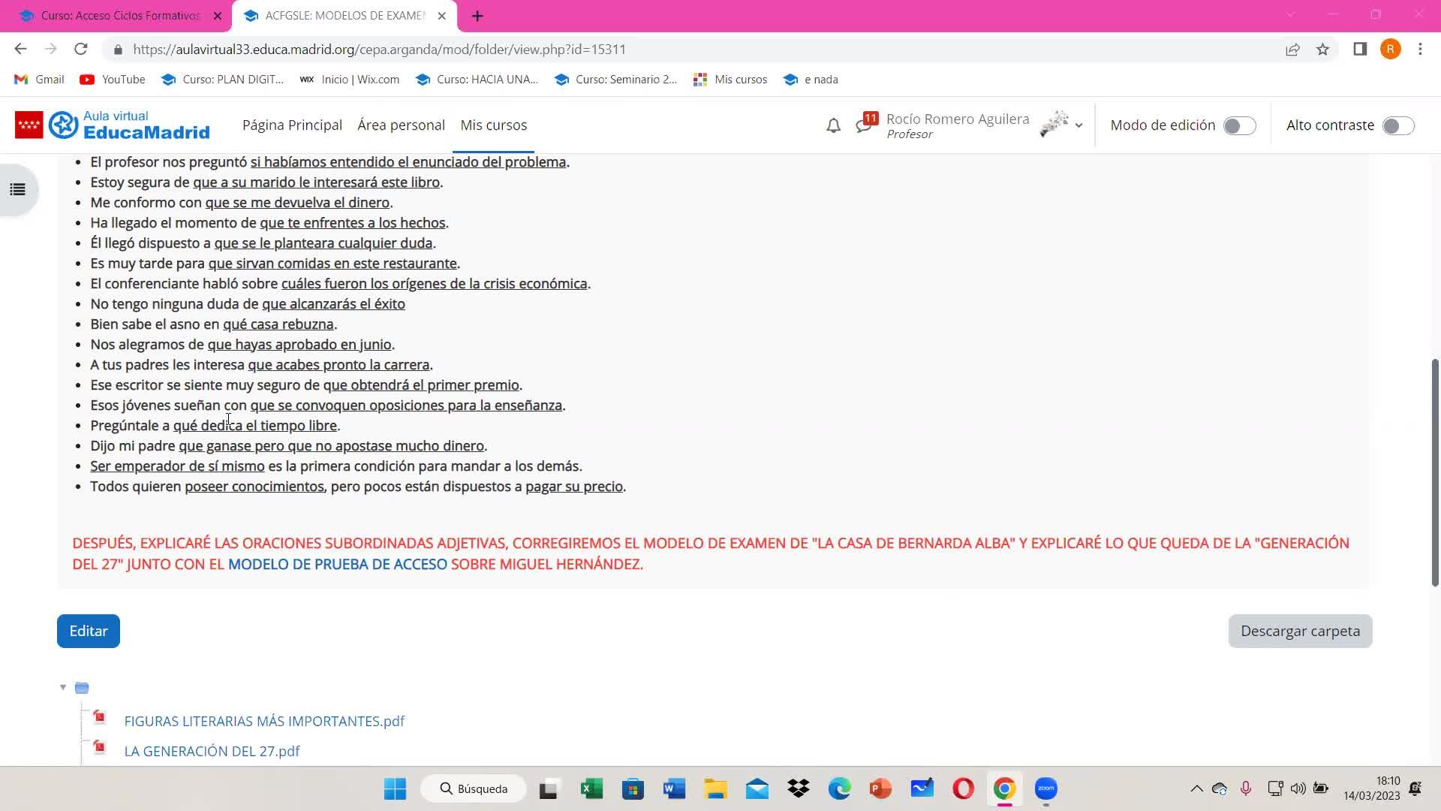This screenshot has width=1441, height=811.
Task: Open LA GENERACIÓN DEL 27.pdf link
Action: point(212,751)
